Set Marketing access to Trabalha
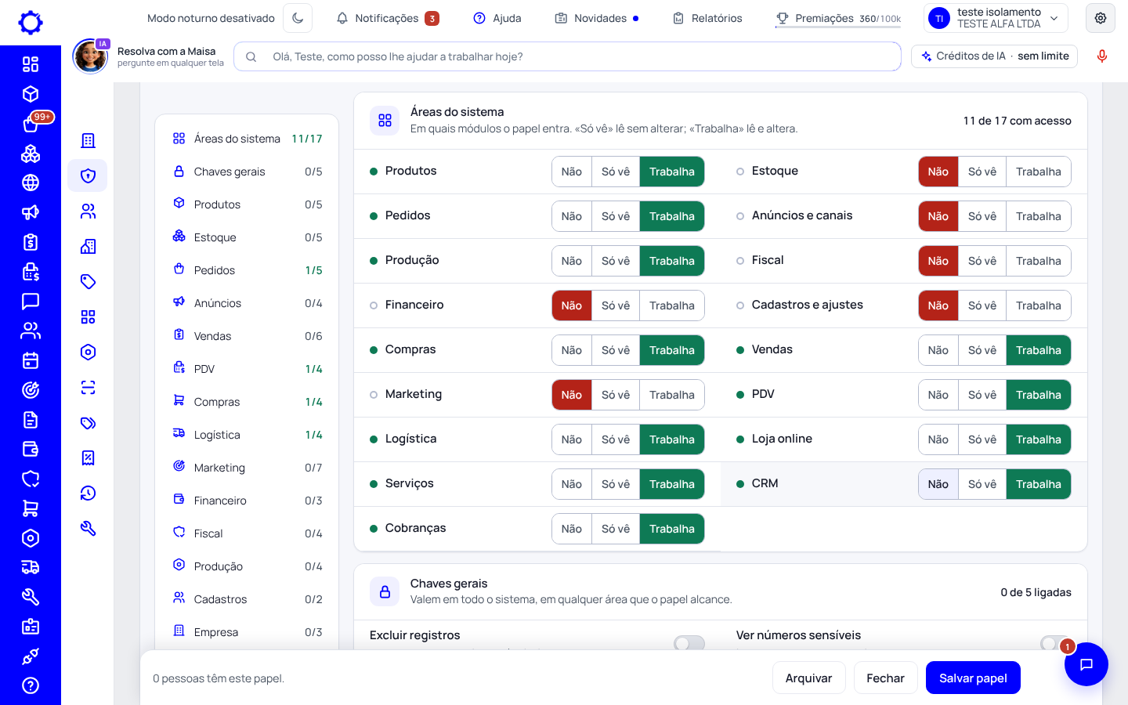 (672, 395)
